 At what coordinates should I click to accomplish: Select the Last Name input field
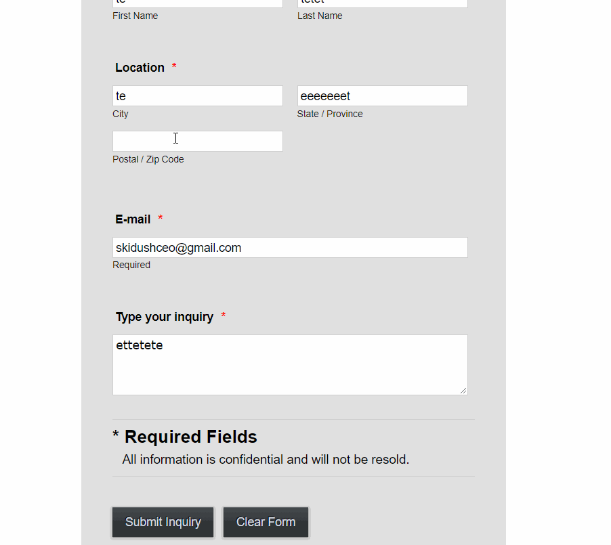(x=382, y=3)
